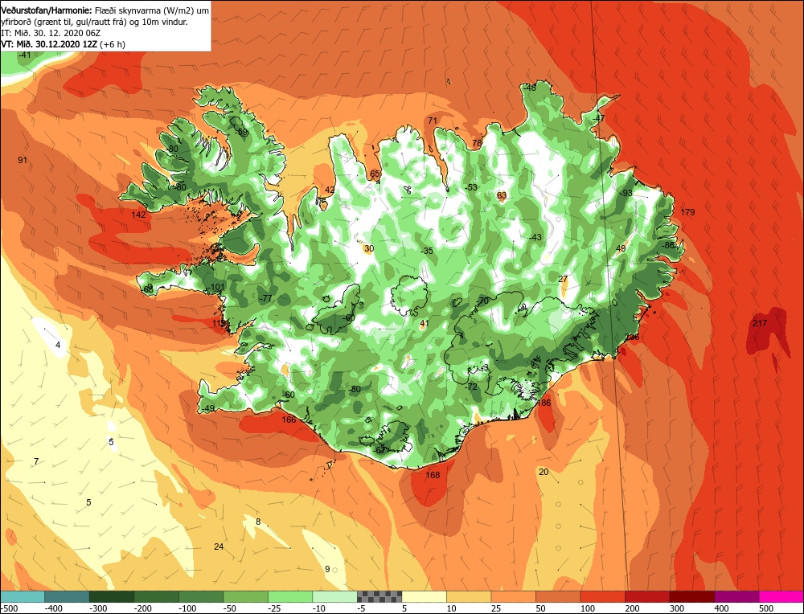
Task: Click the pale green -10 to -5 legend swatch
Action: coord(334,596)
